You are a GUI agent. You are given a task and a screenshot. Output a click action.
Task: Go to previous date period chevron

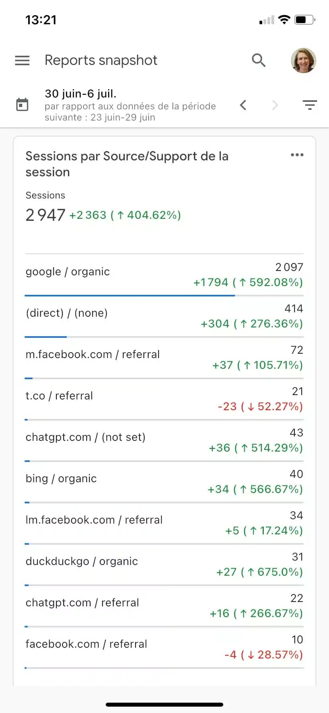pos(243,105)
